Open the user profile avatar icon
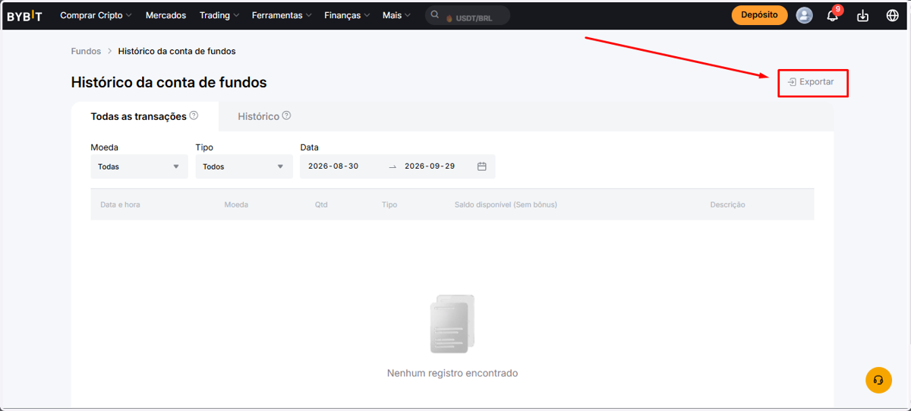This screenshot has width=911, height=411. [804, 15]
